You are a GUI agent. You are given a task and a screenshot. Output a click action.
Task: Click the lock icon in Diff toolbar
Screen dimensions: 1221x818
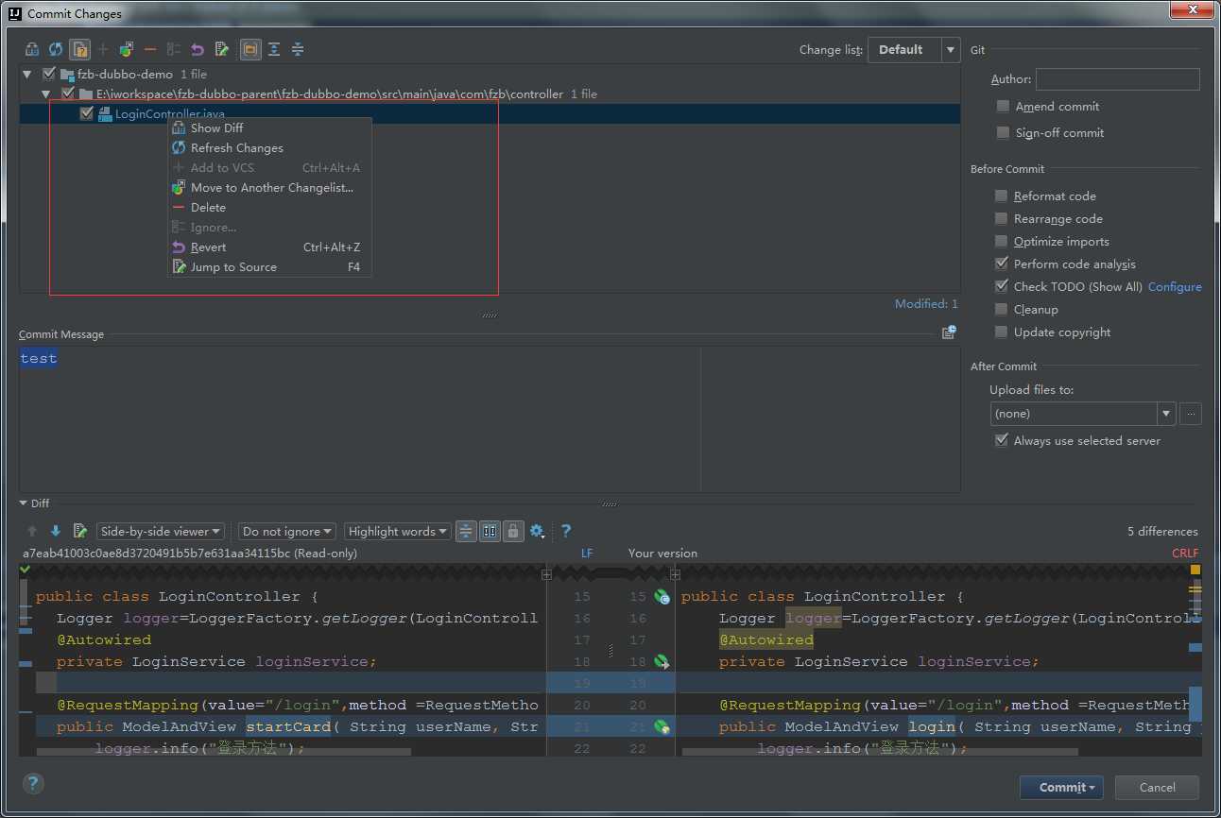pyautogui.click(x=513, y=531)
